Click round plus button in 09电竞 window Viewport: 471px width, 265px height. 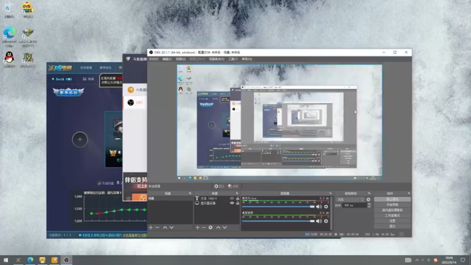(79, 140)
